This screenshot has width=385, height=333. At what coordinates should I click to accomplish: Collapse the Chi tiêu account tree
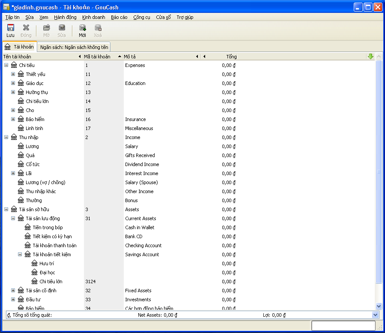(x=6, y=65)
